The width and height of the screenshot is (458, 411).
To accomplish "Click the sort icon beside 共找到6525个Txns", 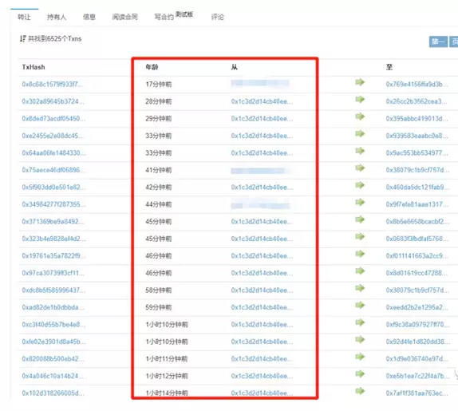I will [22, 38].
